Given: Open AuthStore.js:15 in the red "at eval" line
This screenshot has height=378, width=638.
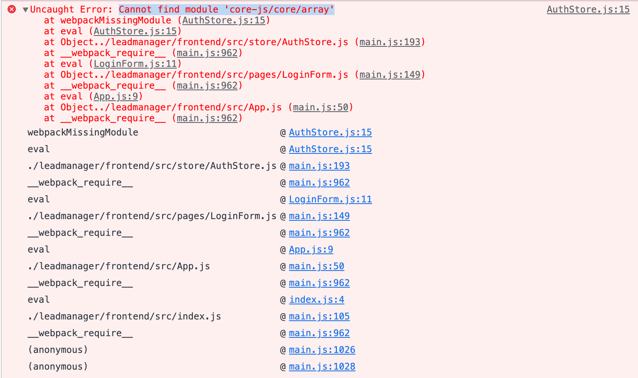Looking at the screenshot, I should tap(135, 31).
